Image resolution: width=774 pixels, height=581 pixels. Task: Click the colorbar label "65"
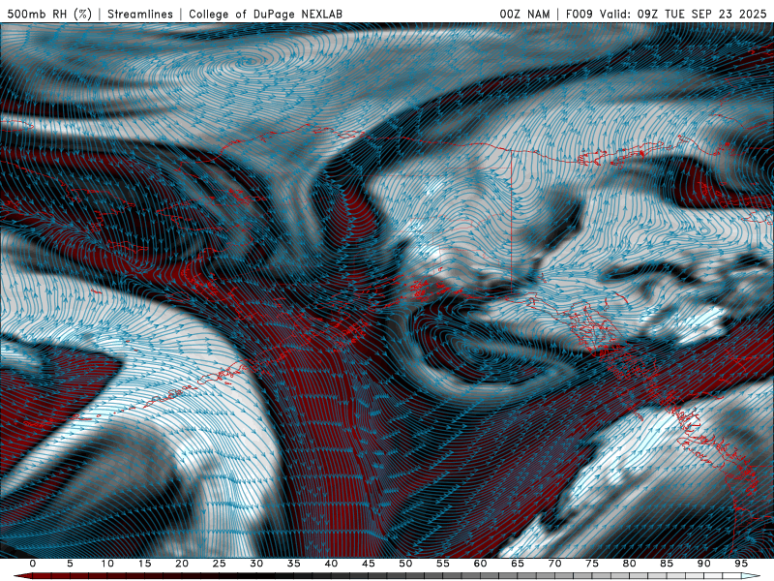coord(518,564)
